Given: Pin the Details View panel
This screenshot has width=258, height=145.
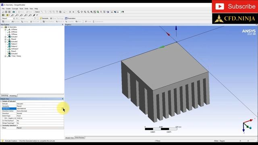Looking at the screenshot, I should tap(62, 99).
